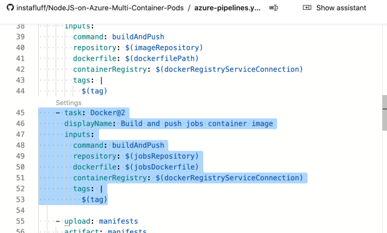Open instafluff/NodeJS-on-Azure-Multi-Container-Pods repository link

[100, 8]
